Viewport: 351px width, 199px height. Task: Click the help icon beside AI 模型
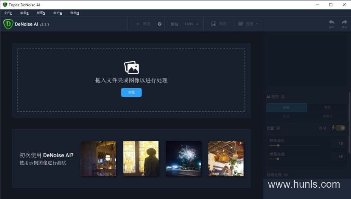[x=283, y=97]
